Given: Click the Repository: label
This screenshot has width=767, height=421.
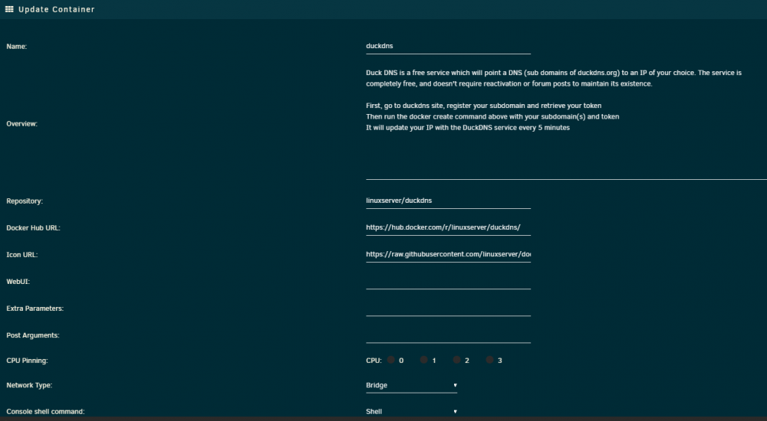Looking at the screenshot, I should coord(25,201).
